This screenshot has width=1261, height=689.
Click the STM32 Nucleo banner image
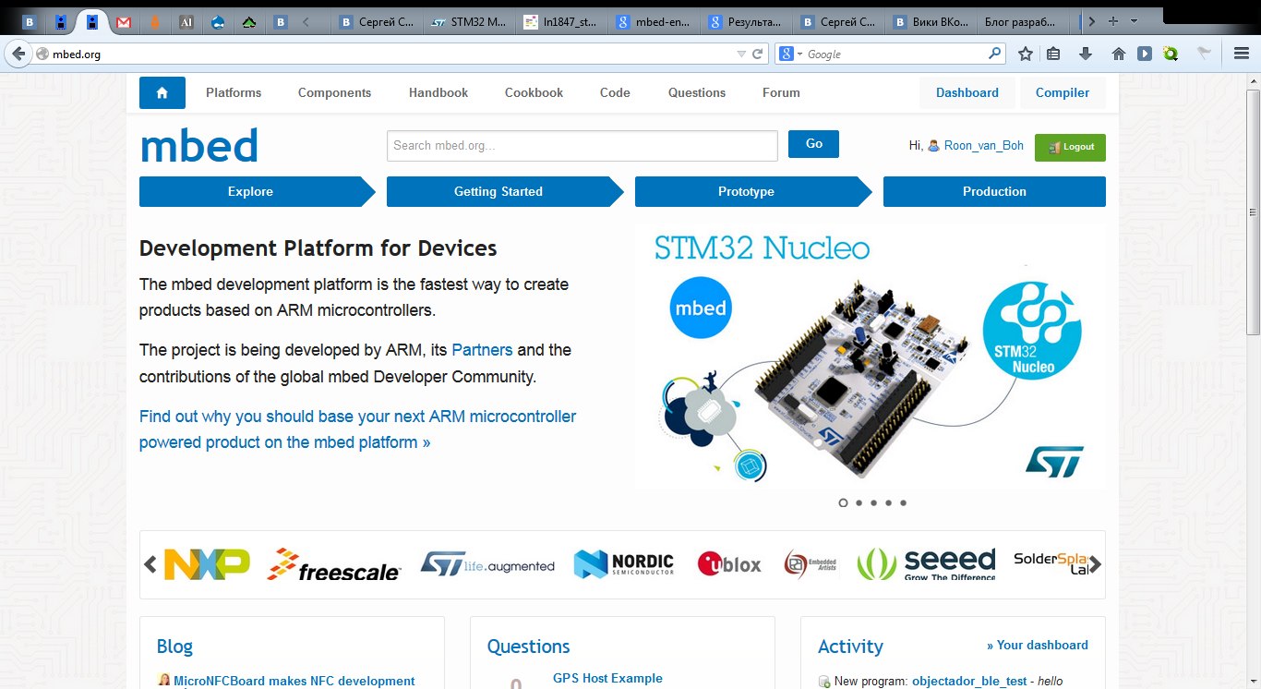[x=871, y=357]
